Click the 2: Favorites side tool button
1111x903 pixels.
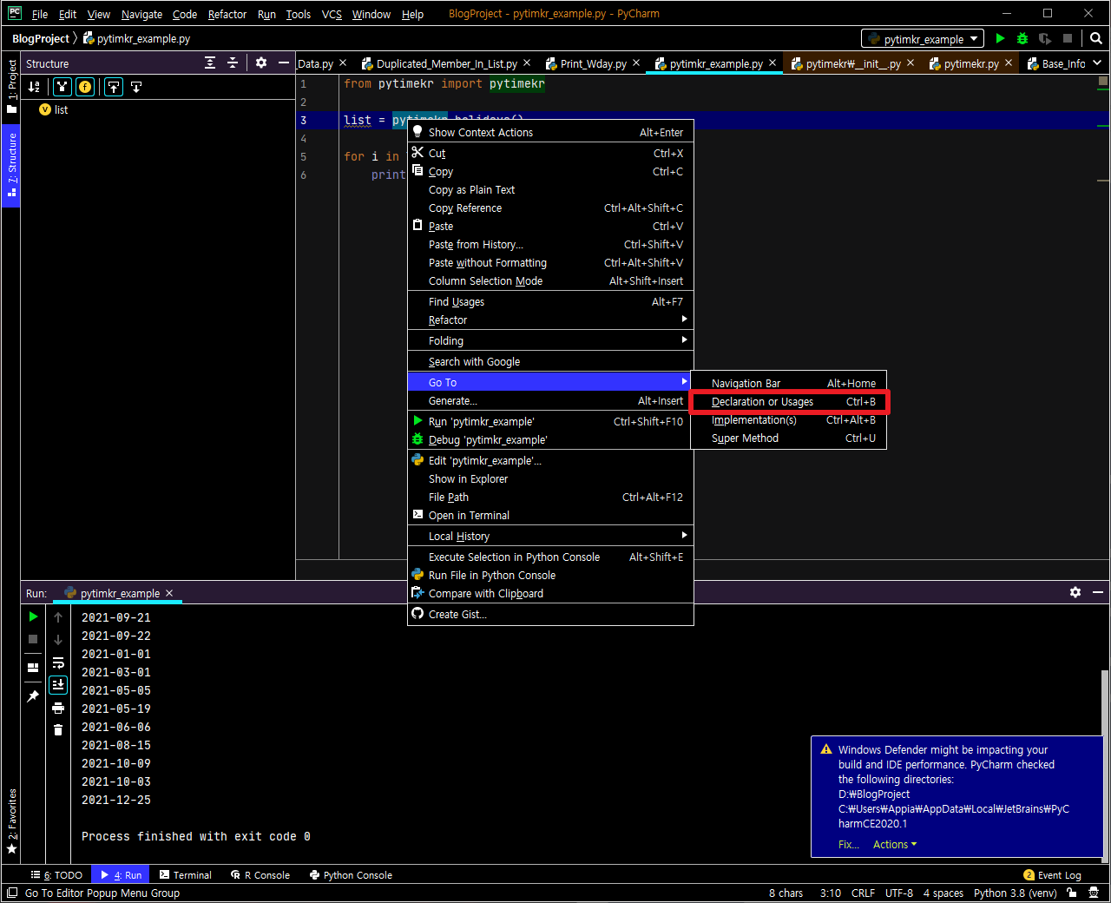pos(11,821)
